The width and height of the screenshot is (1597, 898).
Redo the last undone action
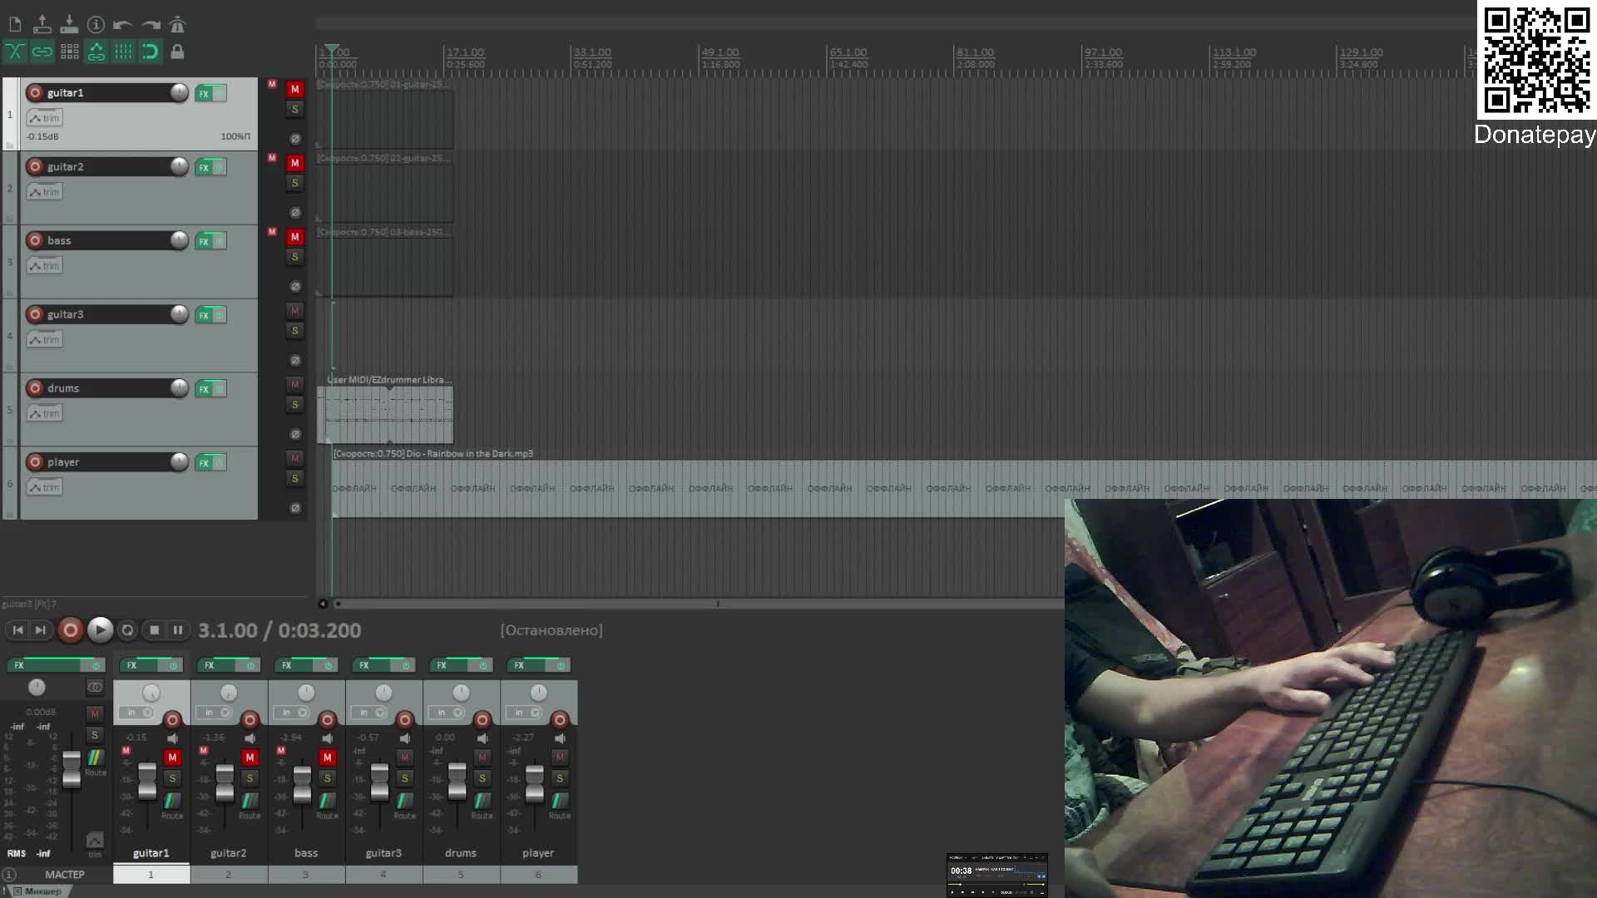point(151,24)
